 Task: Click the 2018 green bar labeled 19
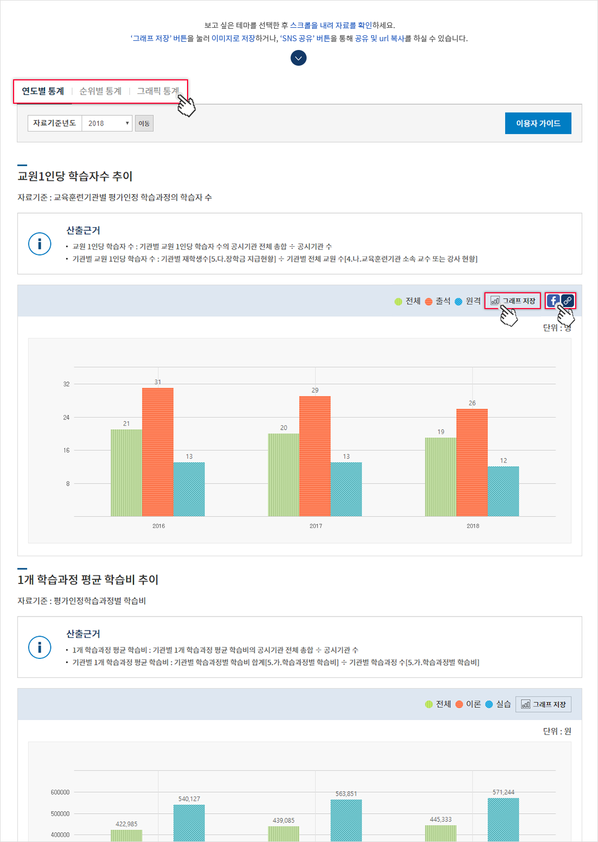[x=440, y=477]
